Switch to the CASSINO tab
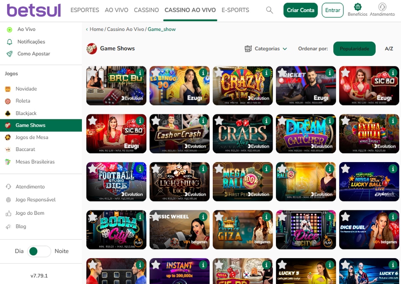The height and width of the screenshot is (284, 401). pyautogui.click(x=146, y=10)
